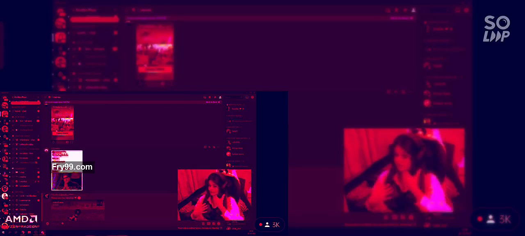Click the SOLOP logo in the top-right corner
525x236 pixels.
497,29
